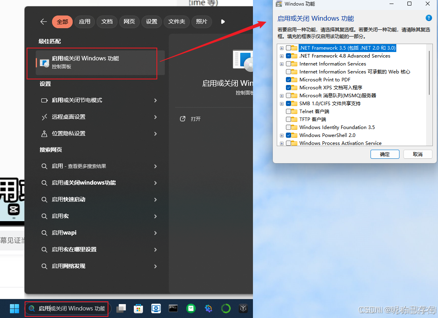438x318 pixels.
Task: Launch Microsoft Store from the taskbar
Action: [138, 308]
